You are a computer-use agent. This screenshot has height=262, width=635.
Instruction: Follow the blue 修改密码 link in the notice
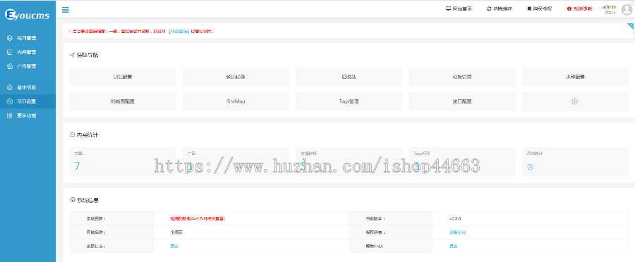[179, 31]
